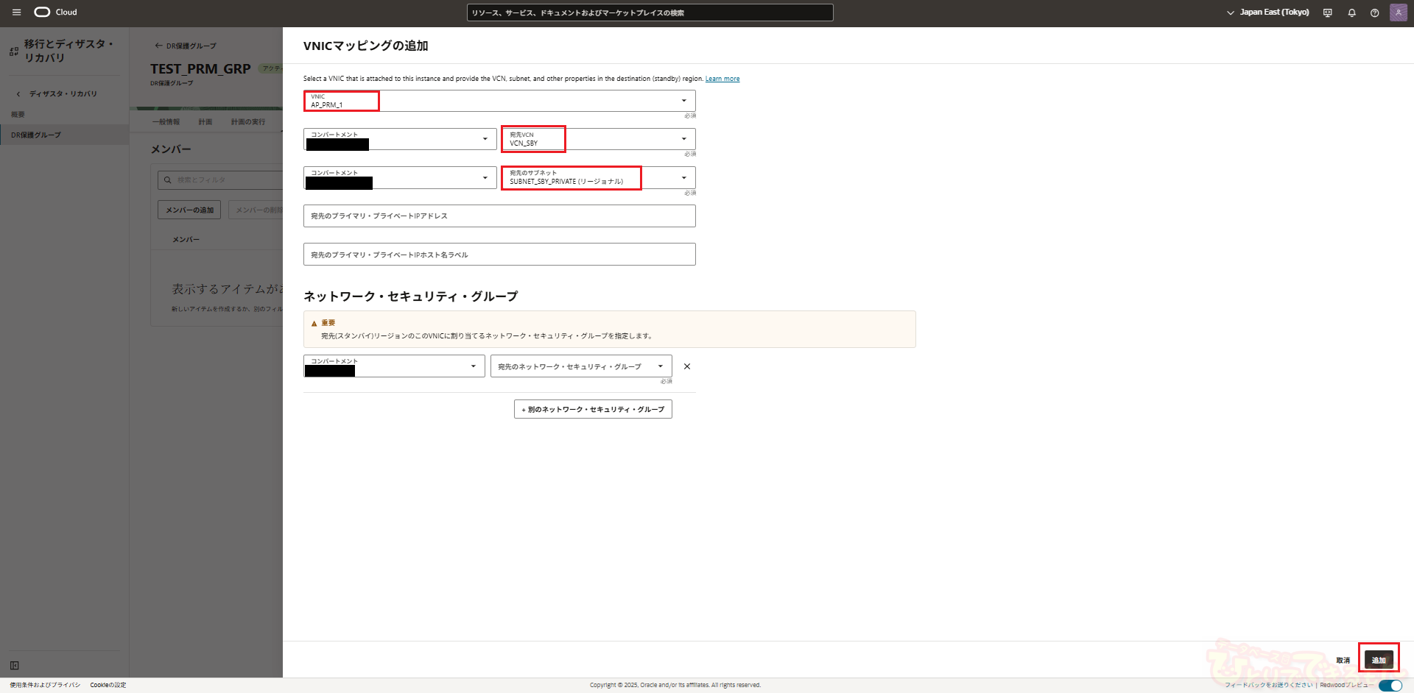This screenshot has height=693, width=1414.
Task: Go back to ディザスタ・リカバリ in sidebar
Action: [63, 94]
